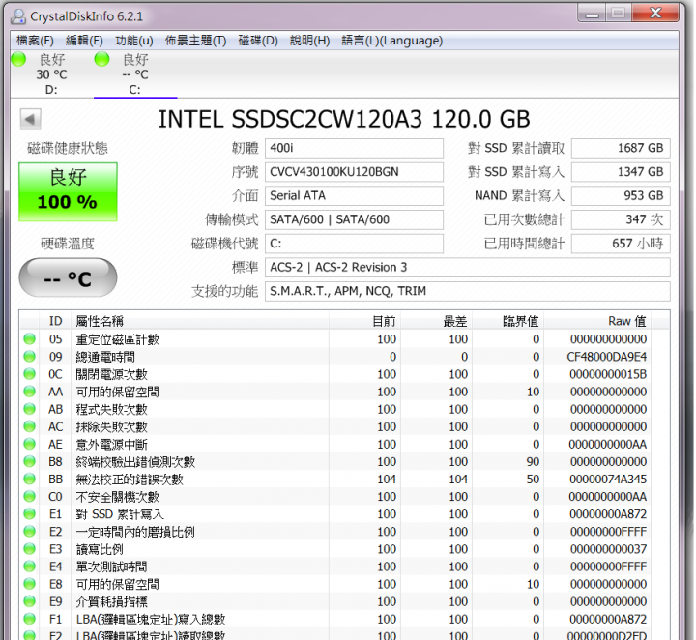
Task: Click the 臨界值 column header
Action: pyautogui.click(x=508, y=321)
